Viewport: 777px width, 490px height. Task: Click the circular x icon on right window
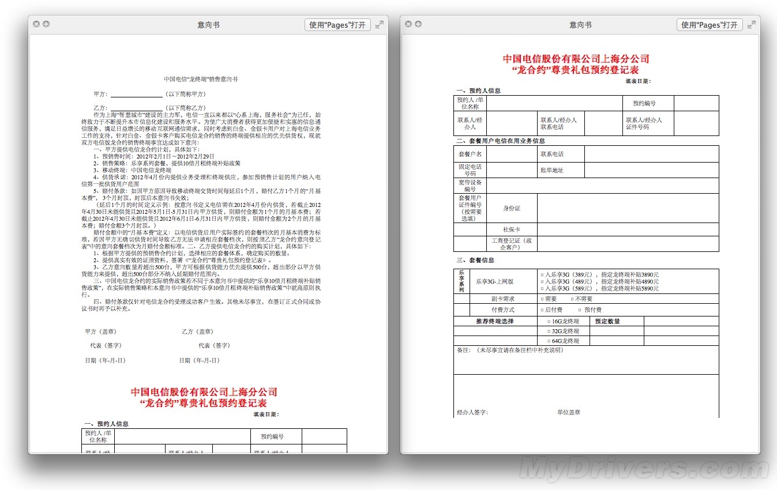coord(408,24)
